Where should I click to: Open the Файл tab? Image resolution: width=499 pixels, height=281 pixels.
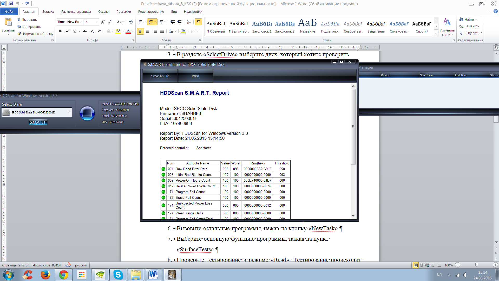click(x=9, y=11)
